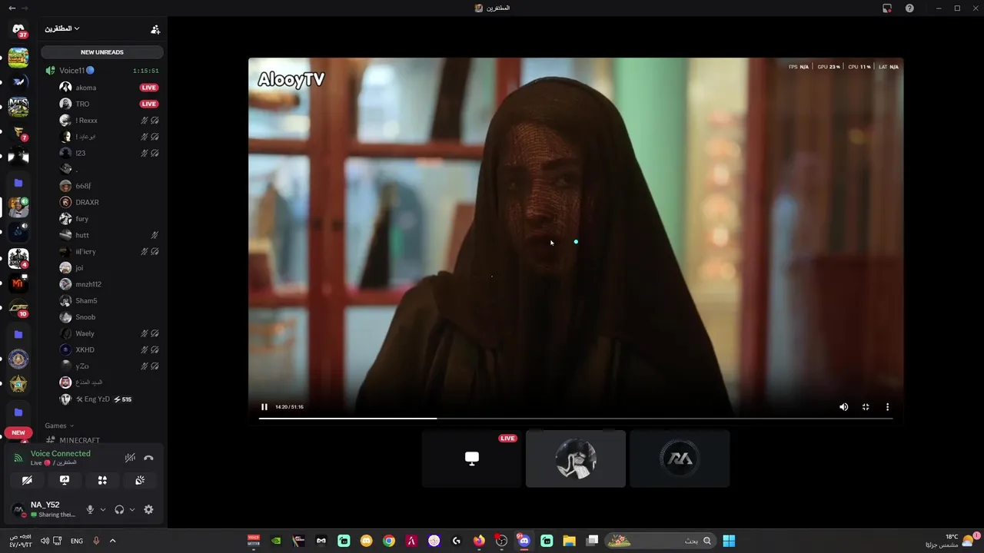
Task: Open File Explorer from taskbar
Action: (x=569, y=541)
